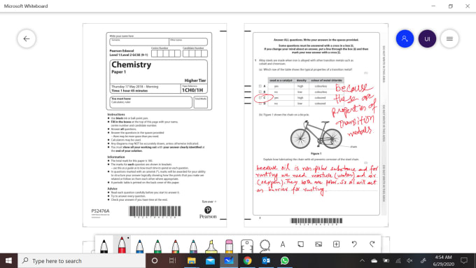The width and height of the screenshot is (476, 268).
Task: Click the taskbar search box
Action: point(82,261)
